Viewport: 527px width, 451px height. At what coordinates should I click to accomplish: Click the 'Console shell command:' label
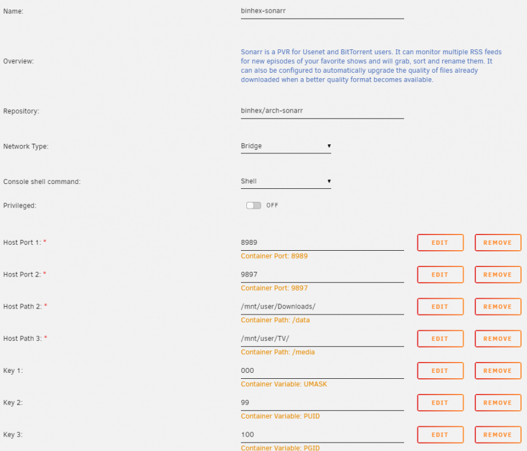(x=42, y=182)
